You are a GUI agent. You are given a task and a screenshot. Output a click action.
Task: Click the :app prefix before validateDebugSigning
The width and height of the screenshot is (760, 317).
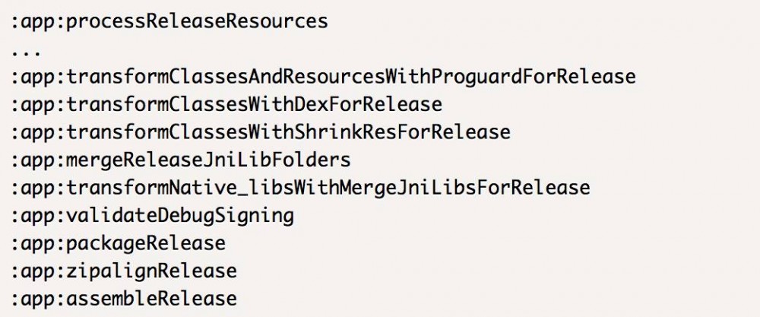tap(36, 215)
